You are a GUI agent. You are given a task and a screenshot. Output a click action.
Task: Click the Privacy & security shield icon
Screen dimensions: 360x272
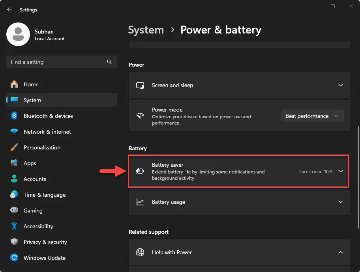pos(14,242)
